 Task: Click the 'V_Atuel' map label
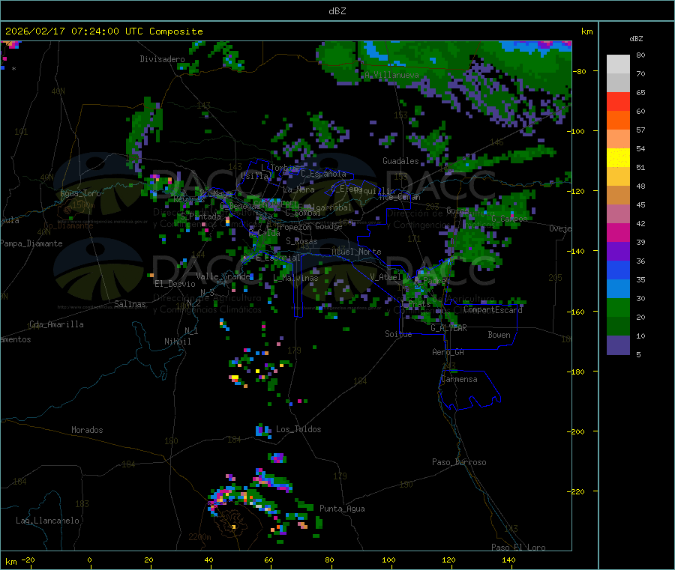tap(385, 277)
